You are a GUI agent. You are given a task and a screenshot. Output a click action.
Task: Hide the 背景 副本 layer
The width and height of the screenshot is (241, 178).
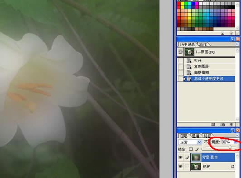[x=181, y=158]
